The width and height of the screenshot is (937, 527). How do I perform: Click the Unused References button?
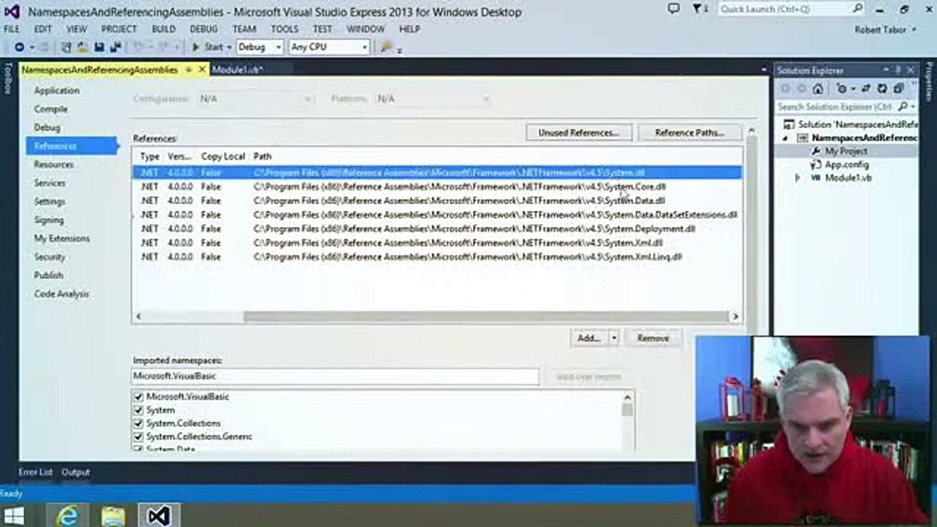coord(579,132)
